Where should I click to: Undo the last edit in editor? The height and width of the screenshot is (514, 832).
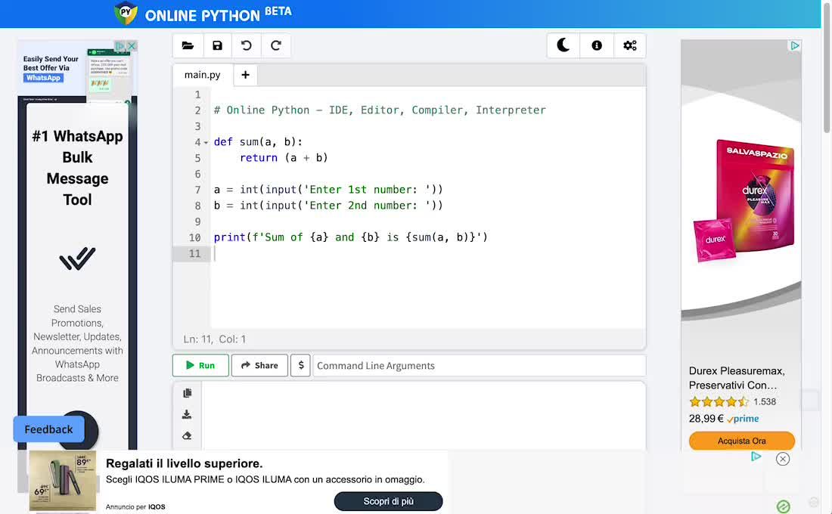coord(247,46)
